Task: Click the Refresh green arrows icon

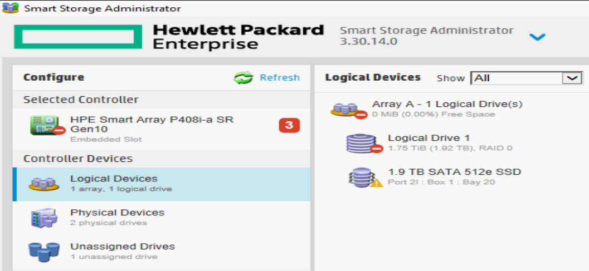Action: tap(243, 78)
